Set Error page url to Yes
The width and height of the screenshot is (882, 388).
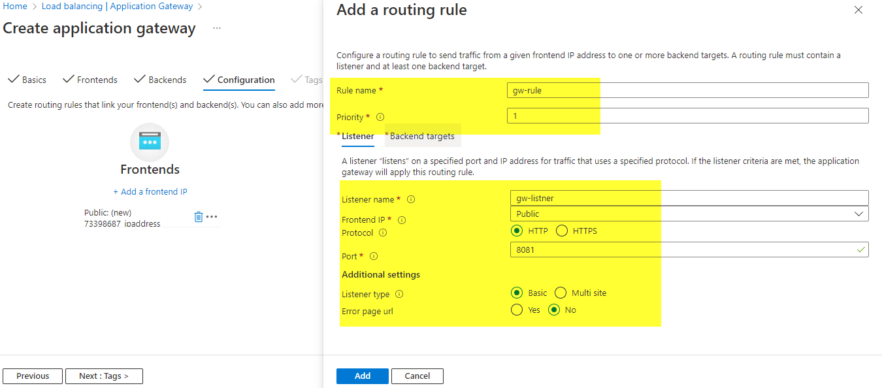[x=517, y=310]
